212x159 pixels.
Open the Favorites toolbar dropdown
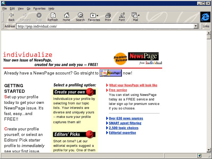pyautogui.click(x=94, y=15)
